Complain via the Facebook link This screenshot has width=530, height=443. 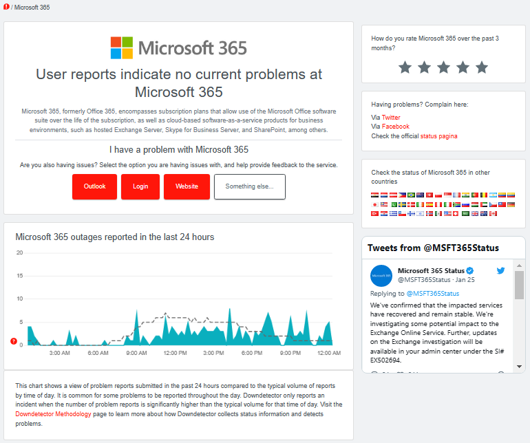396,127
